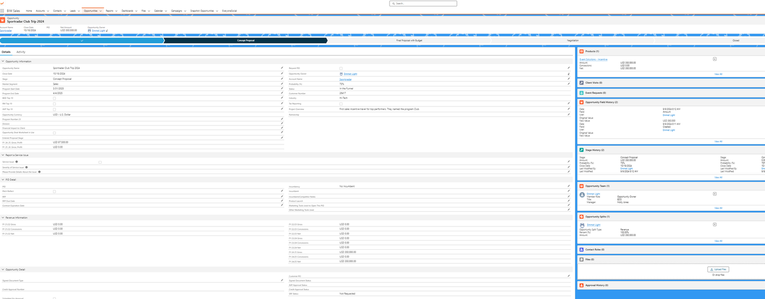Screen dimensions: 765x299
Task: Click the Upload Files button
Action: [718, 269]
